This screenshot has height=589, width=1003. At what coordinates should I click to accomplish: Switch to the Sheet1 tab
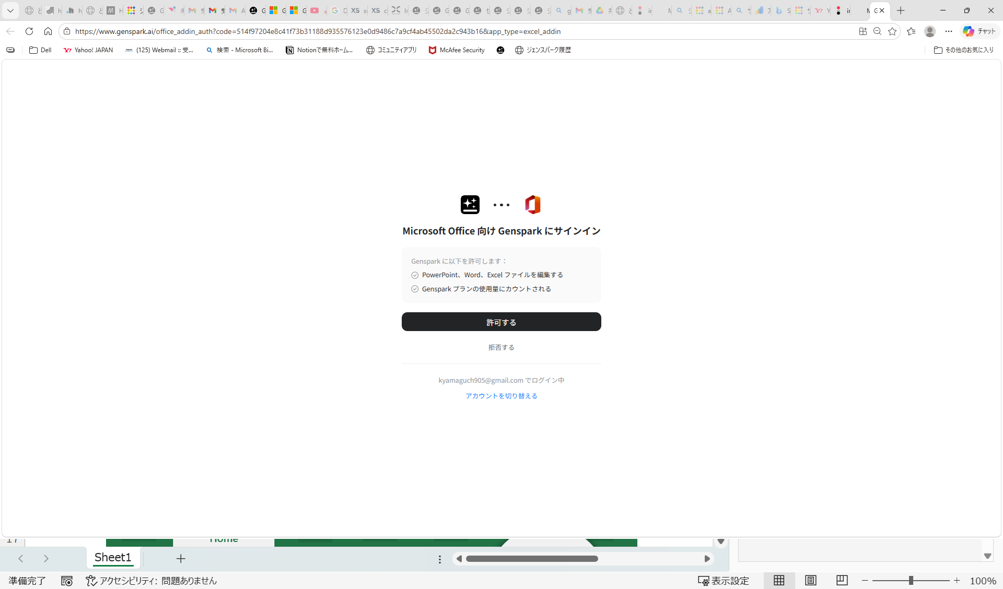pos(113,558)
